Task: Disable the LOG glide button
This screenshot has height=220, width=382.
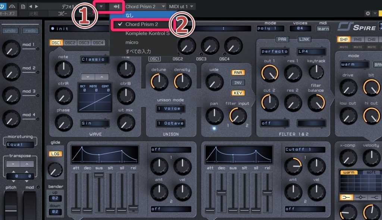Action: click(55, 154)
